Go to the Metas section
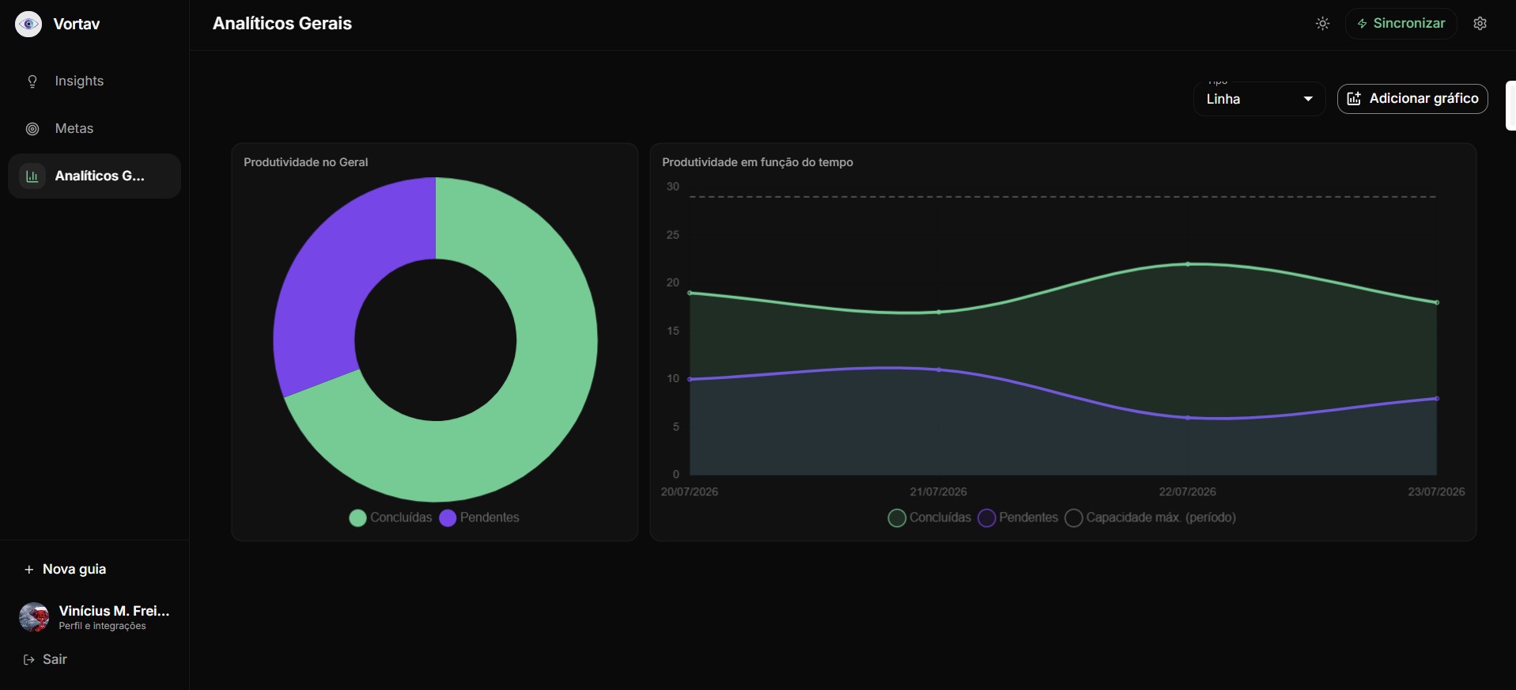1516x690 pixels. (94, 128)
